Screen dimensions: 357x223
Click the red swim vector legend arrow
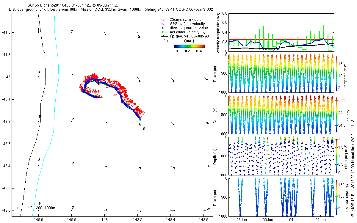pyautogui.click(x=165, y=20)
